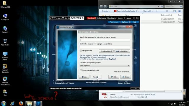Image resolution: width=189 pixels, height=106 pixels.
Task: Open the $$Vergank$$ desktop folder icon
Action: [x=5, y=4]
